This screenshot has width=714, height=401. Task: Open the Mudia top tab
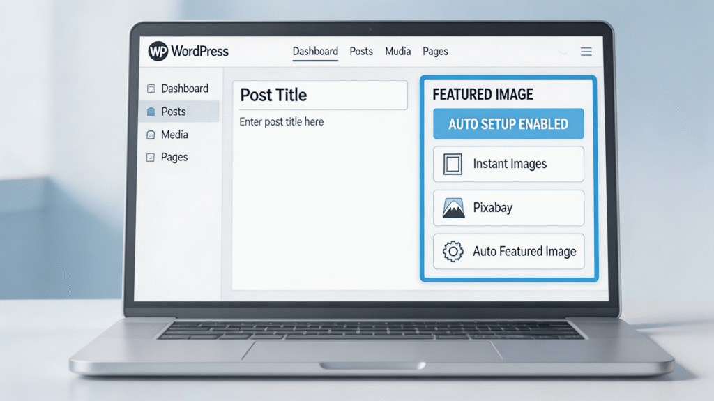[398, 52]
